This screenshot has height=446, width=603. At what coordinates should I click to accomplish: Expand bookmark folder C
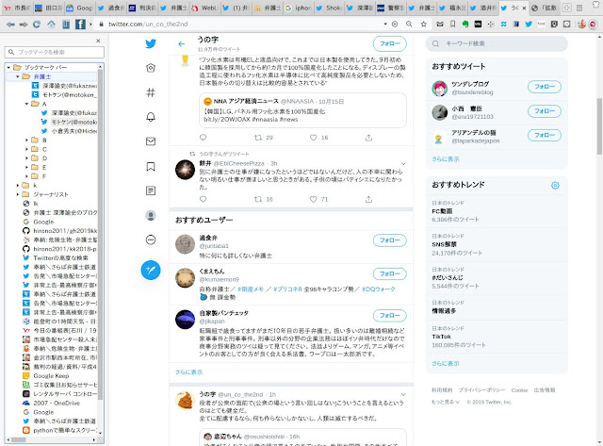pyautogui.click(x=26, y=149)
